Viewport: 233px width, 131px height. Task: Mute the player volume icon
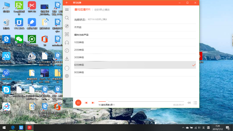(x=189, y=103)
